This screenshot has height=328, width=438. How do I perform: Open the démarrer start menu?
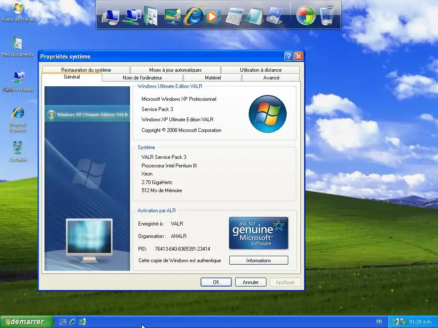pos(27,322)
